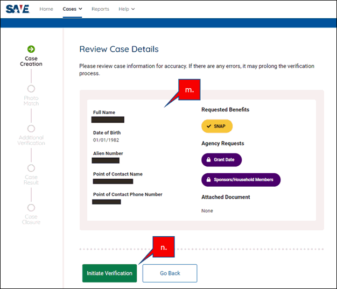The width and height of the screenshot is (337, 289).
Task: Expand the Help dropdown chevron
Action: coord(133,9)
